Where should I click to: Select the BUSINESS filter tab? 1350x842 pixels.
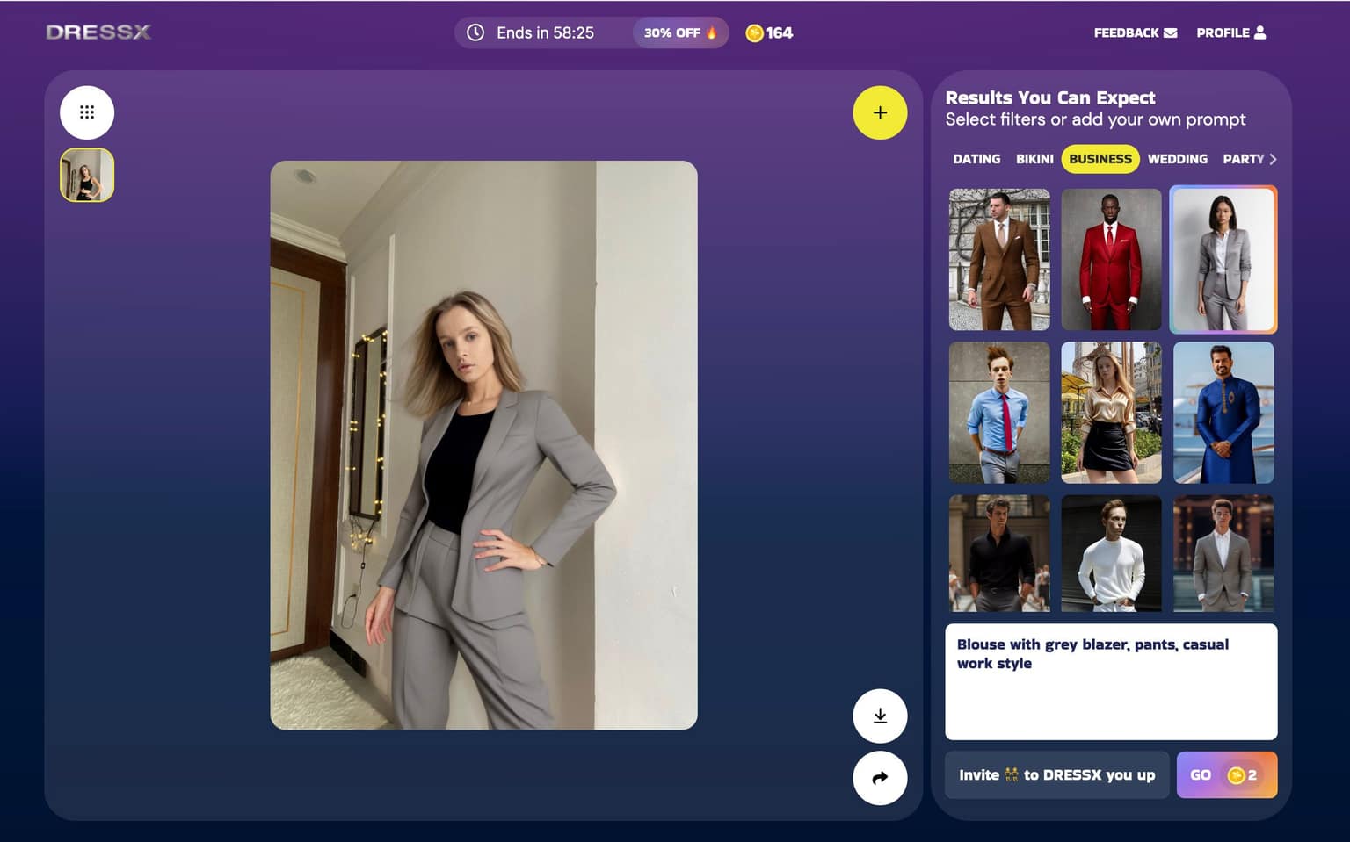point(1100,159)
